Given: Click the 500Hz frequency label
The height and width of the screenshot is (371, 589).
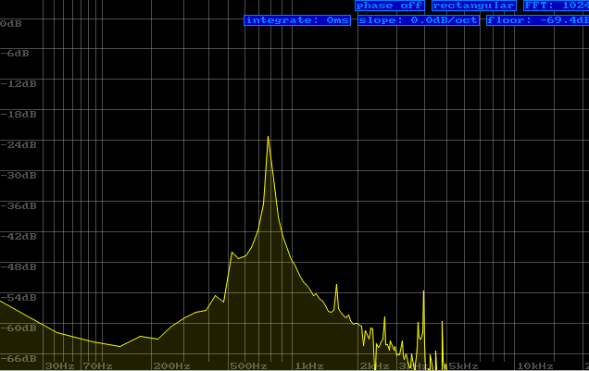Looking at the screenshot, I should pyautogui.click(x=248, y=365).
